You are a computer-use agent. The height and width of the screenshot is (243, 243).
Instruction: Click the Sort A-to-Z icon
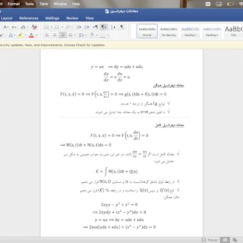(113, 27)
